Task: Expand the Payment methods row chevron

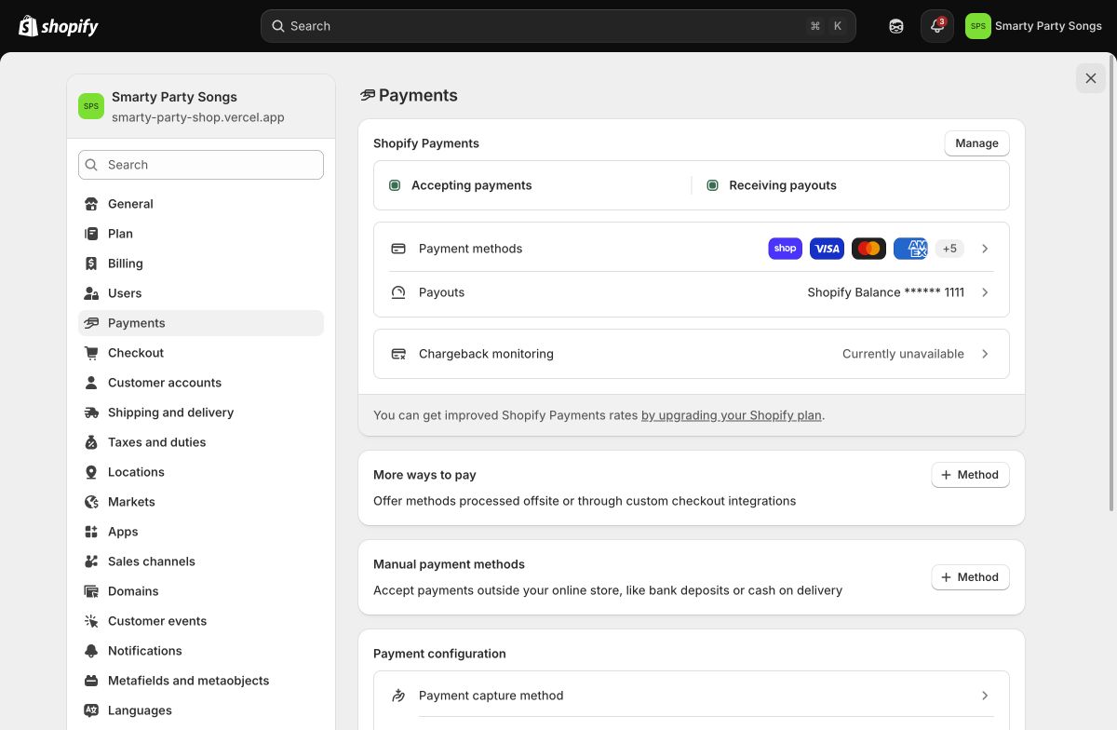Action: pyautogui.click(x=985, y=249)
